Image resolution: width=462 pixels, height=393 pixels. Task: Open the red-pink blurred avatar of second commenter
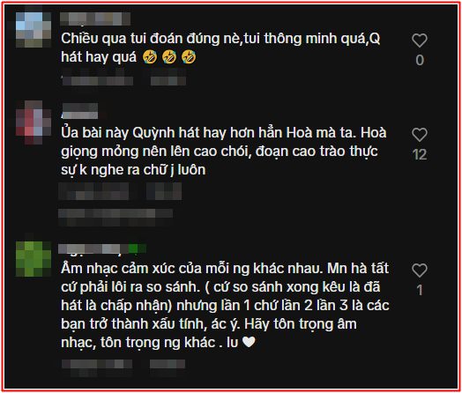pos(33,122)
